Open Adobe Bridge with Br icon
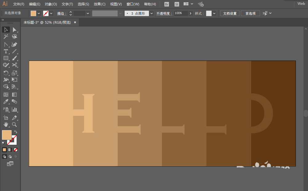308x191 pixels. pyautogui.click(x=167, y=4)
